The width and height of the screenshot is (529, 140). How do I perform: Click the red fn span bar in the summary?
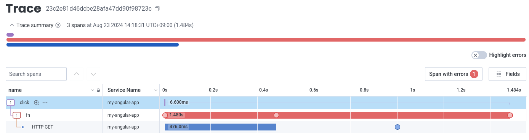(x=266, y=40)
